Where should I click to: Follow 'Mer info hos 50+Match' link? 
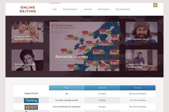coord(138,94)
